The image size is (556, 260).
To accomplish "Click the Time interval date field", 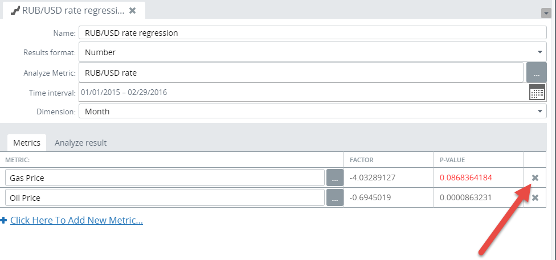I will click(x=302, y=92).
